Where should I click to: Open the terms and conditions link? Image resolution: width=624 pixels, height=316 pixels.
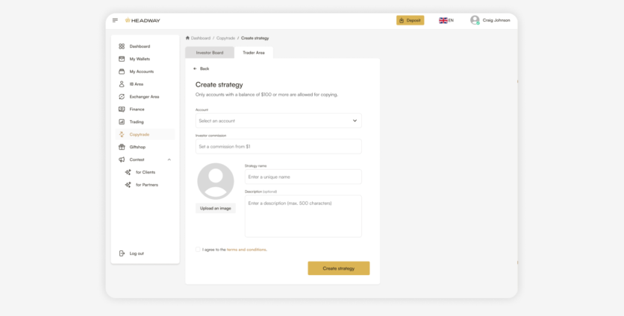pyautogui.click(x=246, y=250)
